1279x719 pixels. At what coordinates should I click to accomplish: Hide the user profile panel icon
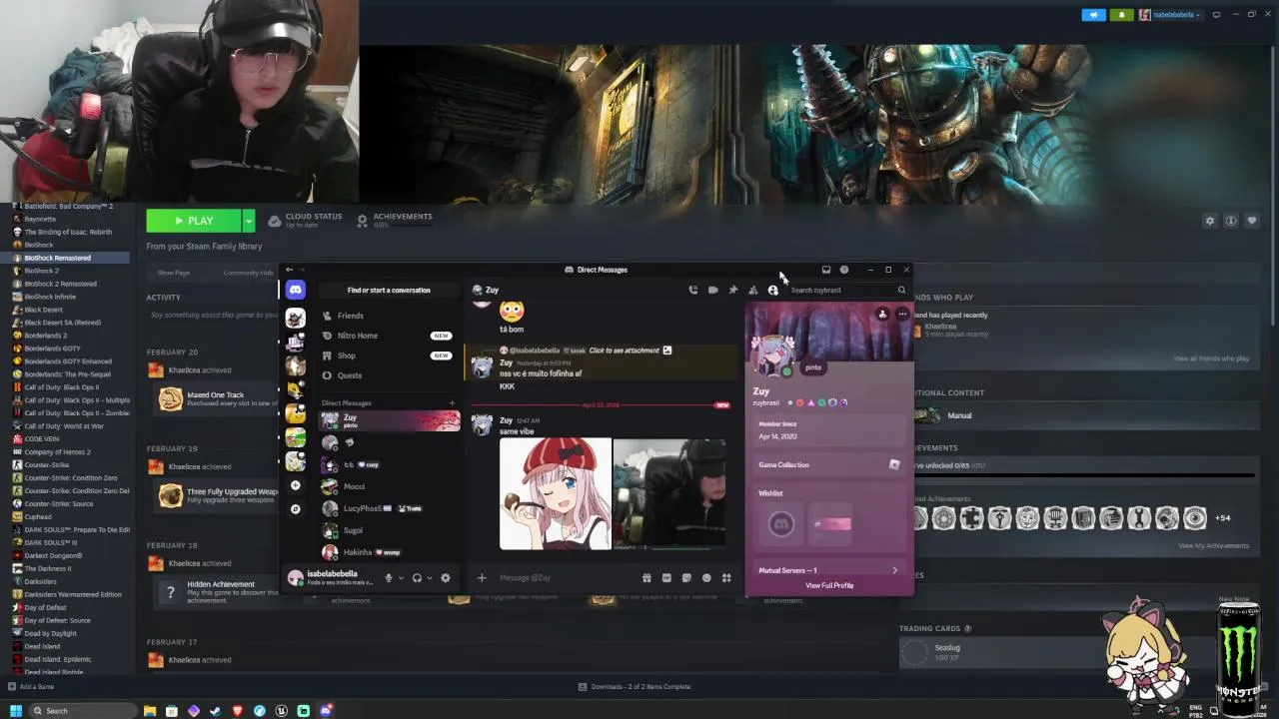(772, 290)
